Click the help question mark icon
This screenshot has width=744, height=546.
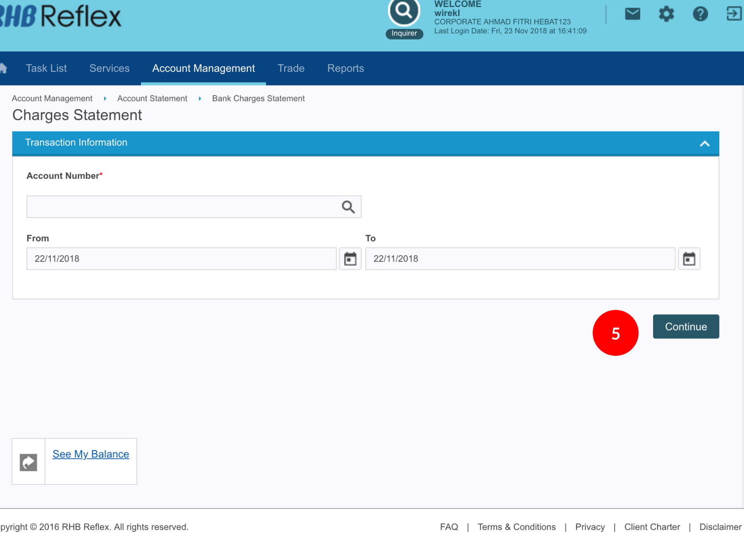700,14
